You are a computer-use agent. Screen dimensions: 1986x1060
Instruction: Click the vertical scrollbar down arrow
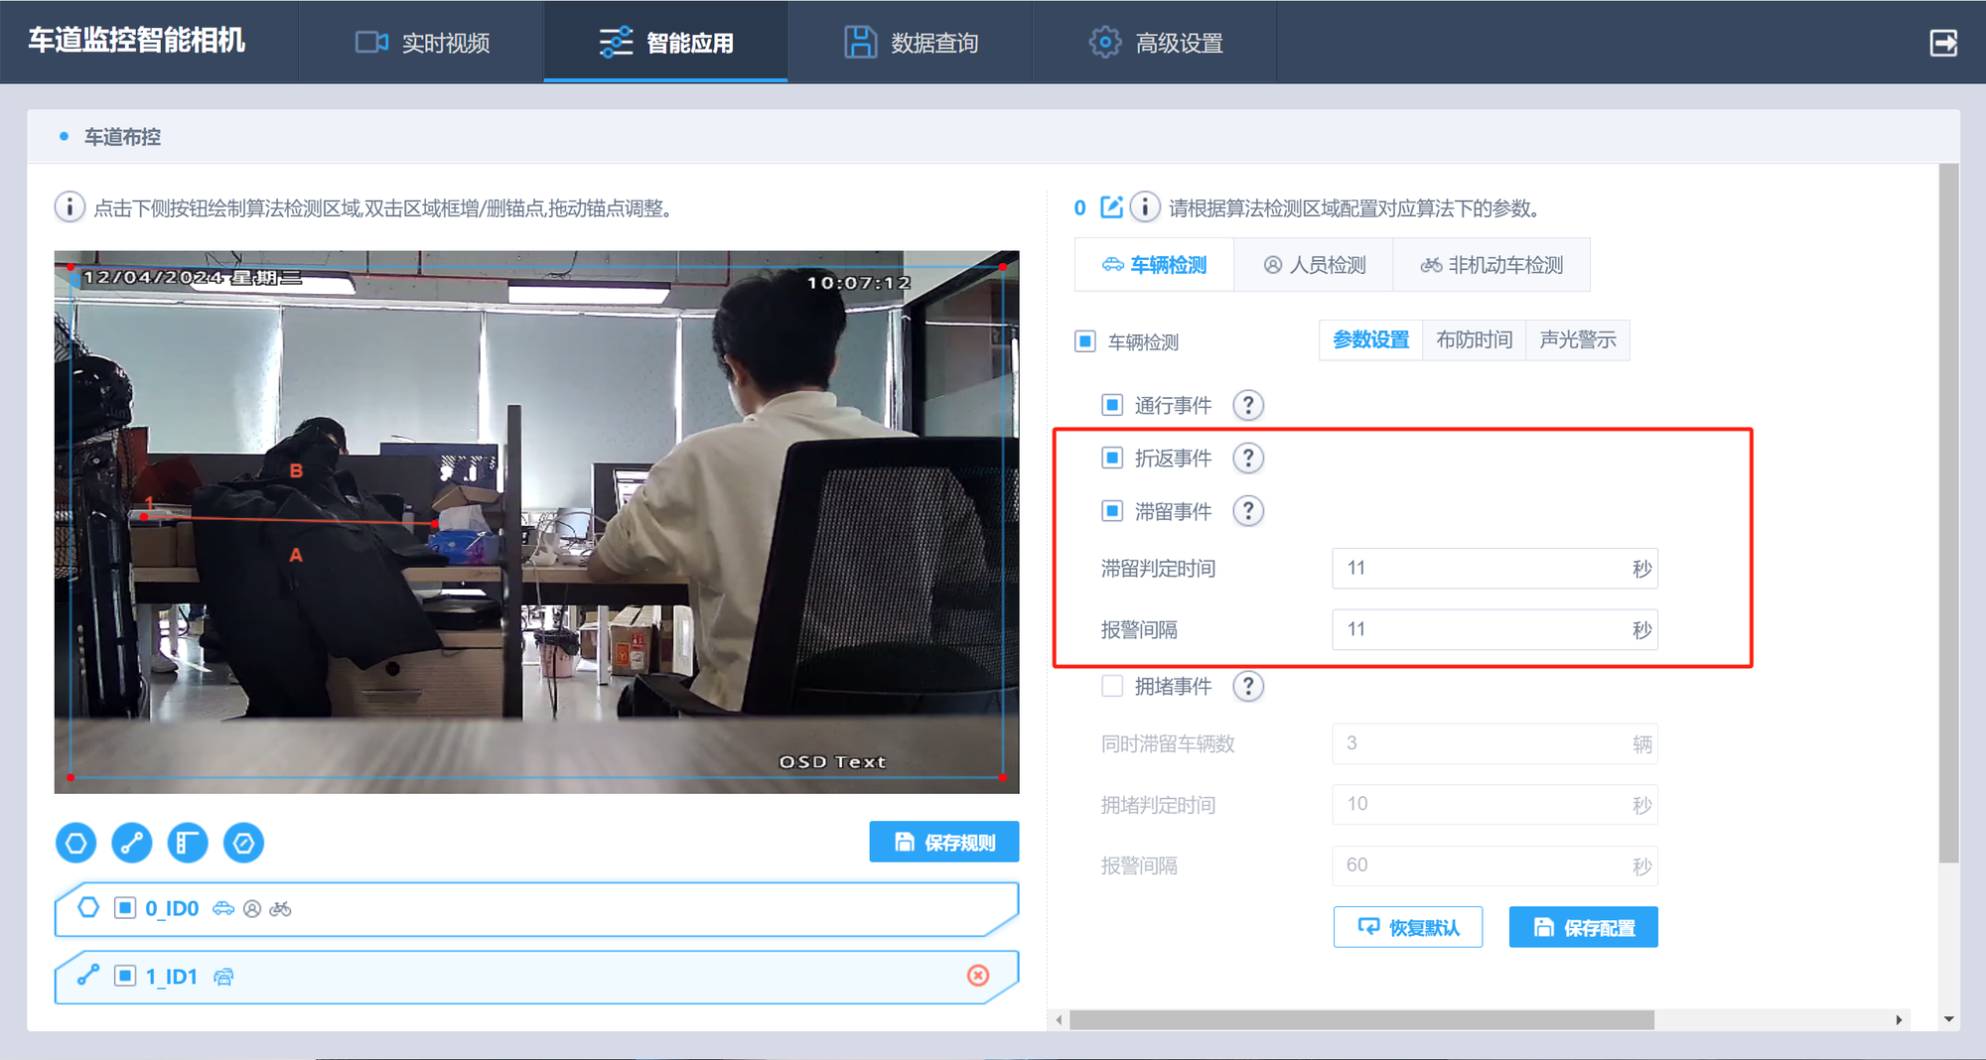[x=1948, y=1019]
